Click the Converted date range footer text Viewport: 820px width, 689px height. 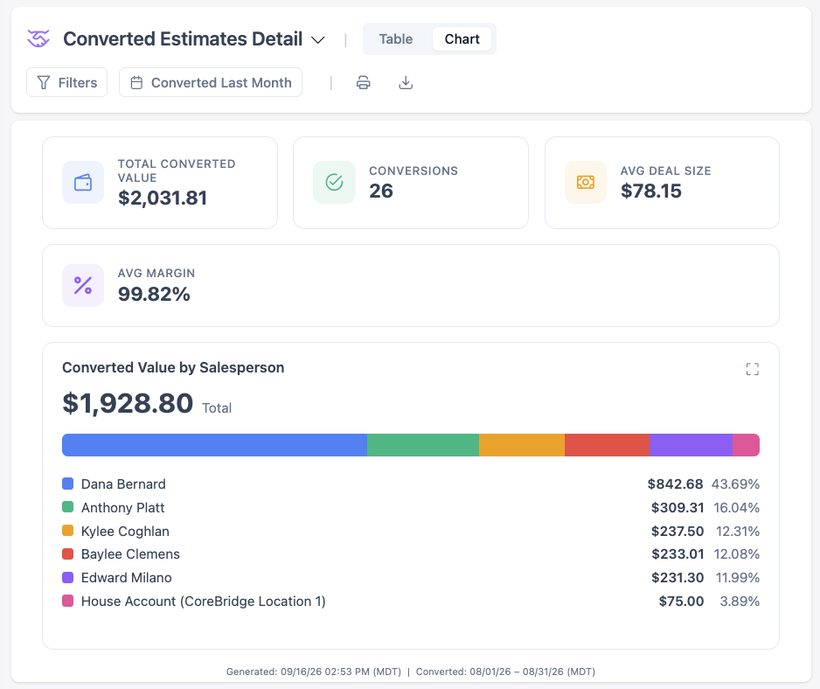(505, 672)
